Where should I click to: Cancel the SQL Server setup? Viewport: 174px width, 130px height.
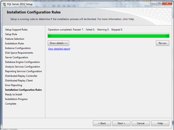point(141,123)
